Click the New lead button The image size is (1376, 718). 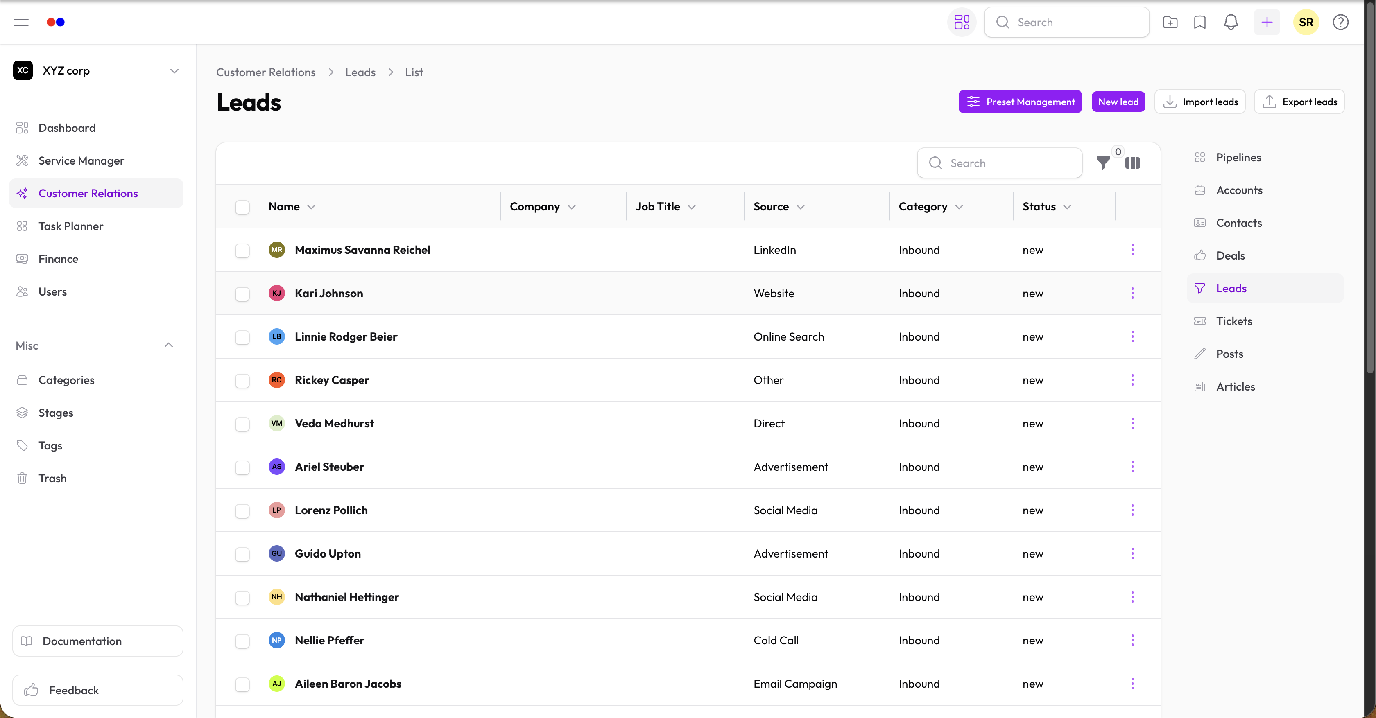tap(1118, 102)
